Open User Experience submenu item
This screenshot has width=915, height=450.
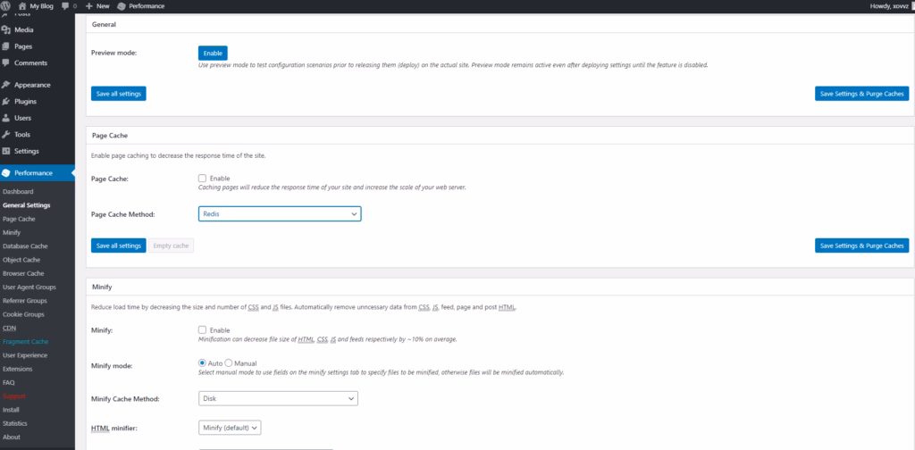coord(25,355)
